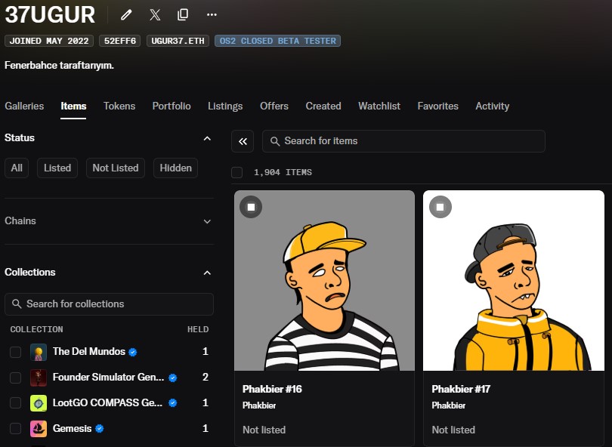
Task: Collapse the filter sidebar with the double-chevron button
Action: coord(243,141)
